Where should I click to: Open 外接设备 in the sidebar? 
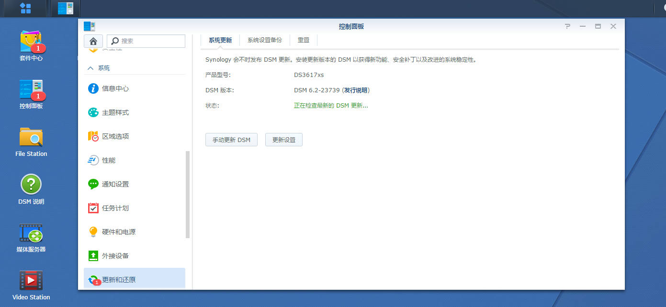[x=135, y=256]
